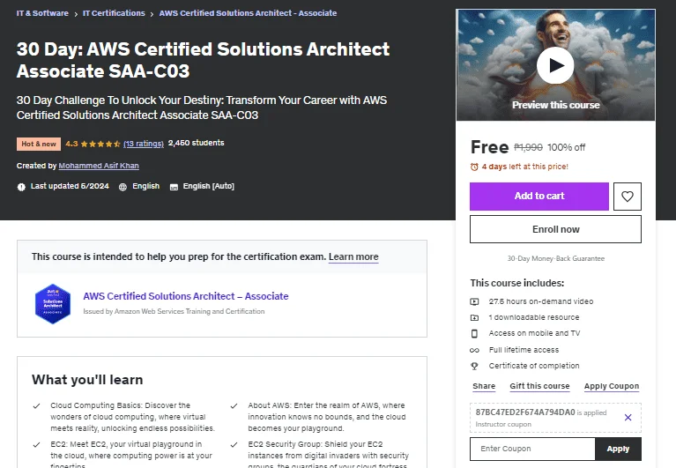Open the 13 ratings link

(x=144, y=144)
